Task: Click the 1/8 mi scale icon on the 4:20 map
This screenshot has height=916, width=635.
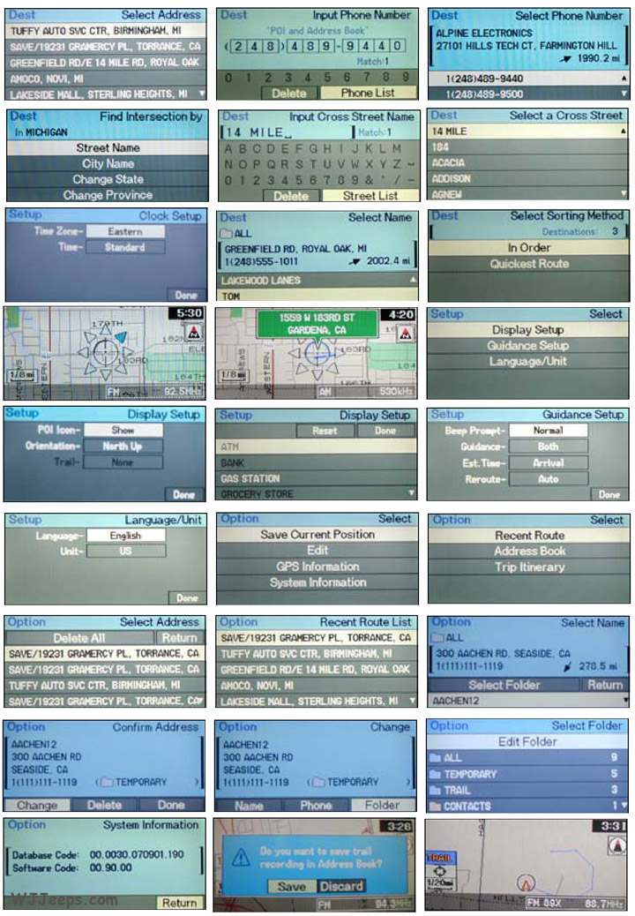Action: click(228, 374)
